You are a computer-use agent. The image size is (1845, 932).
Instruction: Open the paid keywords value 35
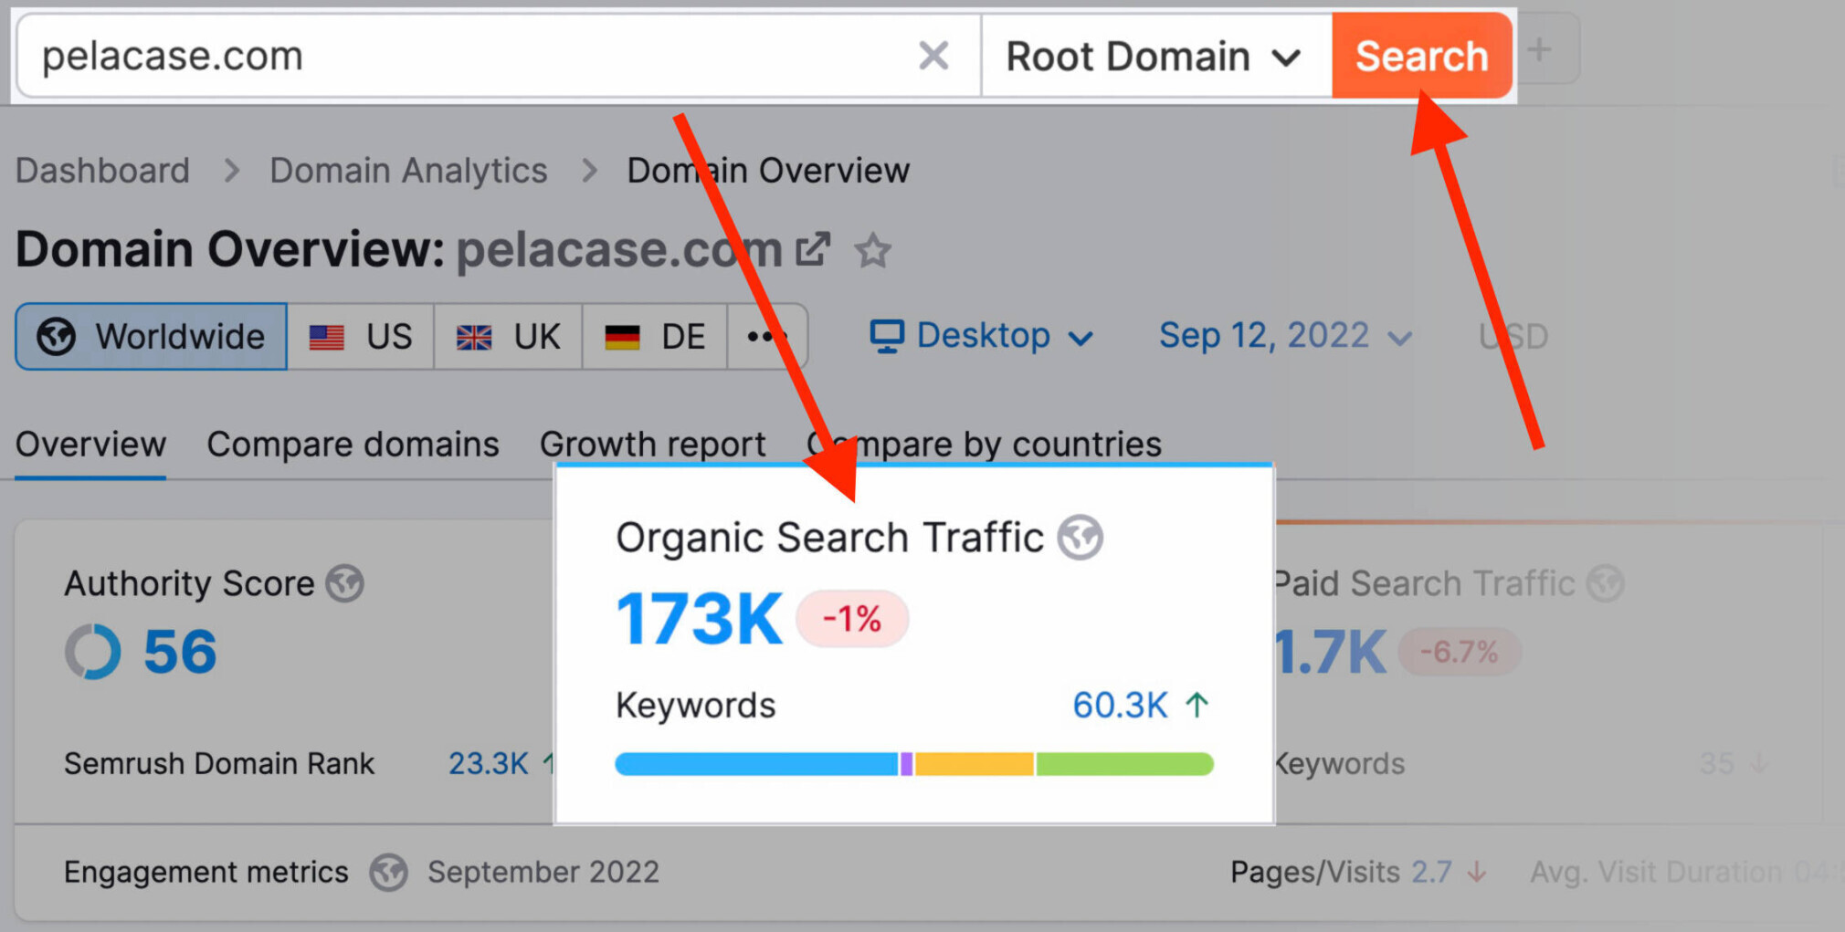click(x=1717, y=763)
